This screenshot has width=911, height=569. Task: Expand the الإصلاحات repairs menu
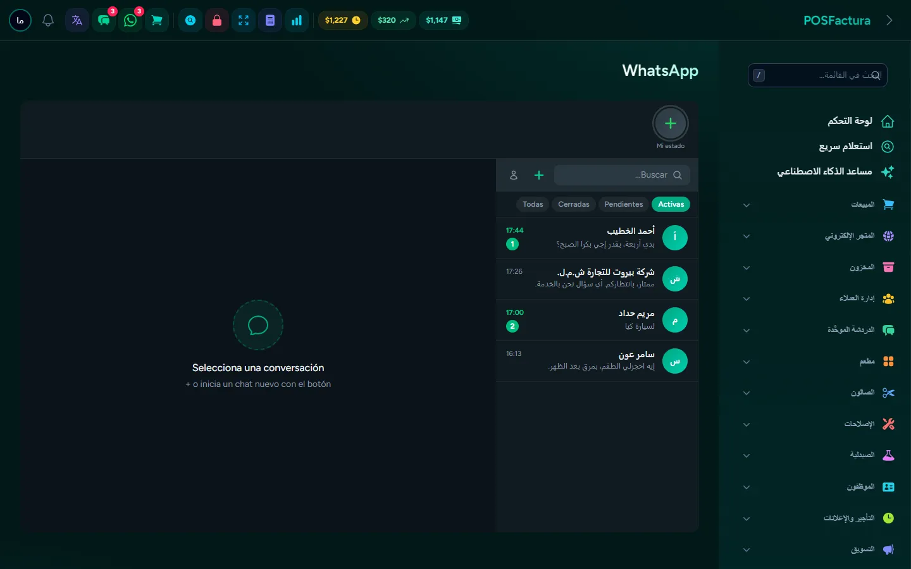pos(817,424)
